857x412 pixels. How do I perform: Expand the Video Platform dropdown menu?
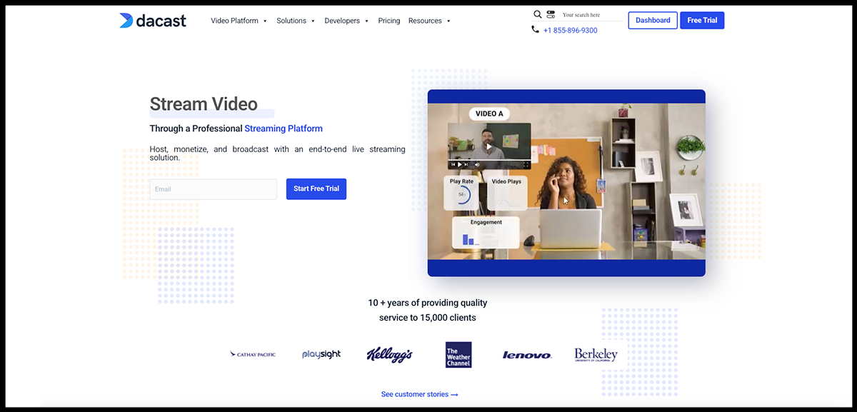(239, 21)
